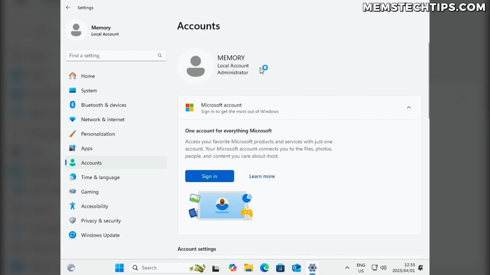Click the Find a setting search box
The width and height of the screenshot is (490, 275).
point(115,55)
